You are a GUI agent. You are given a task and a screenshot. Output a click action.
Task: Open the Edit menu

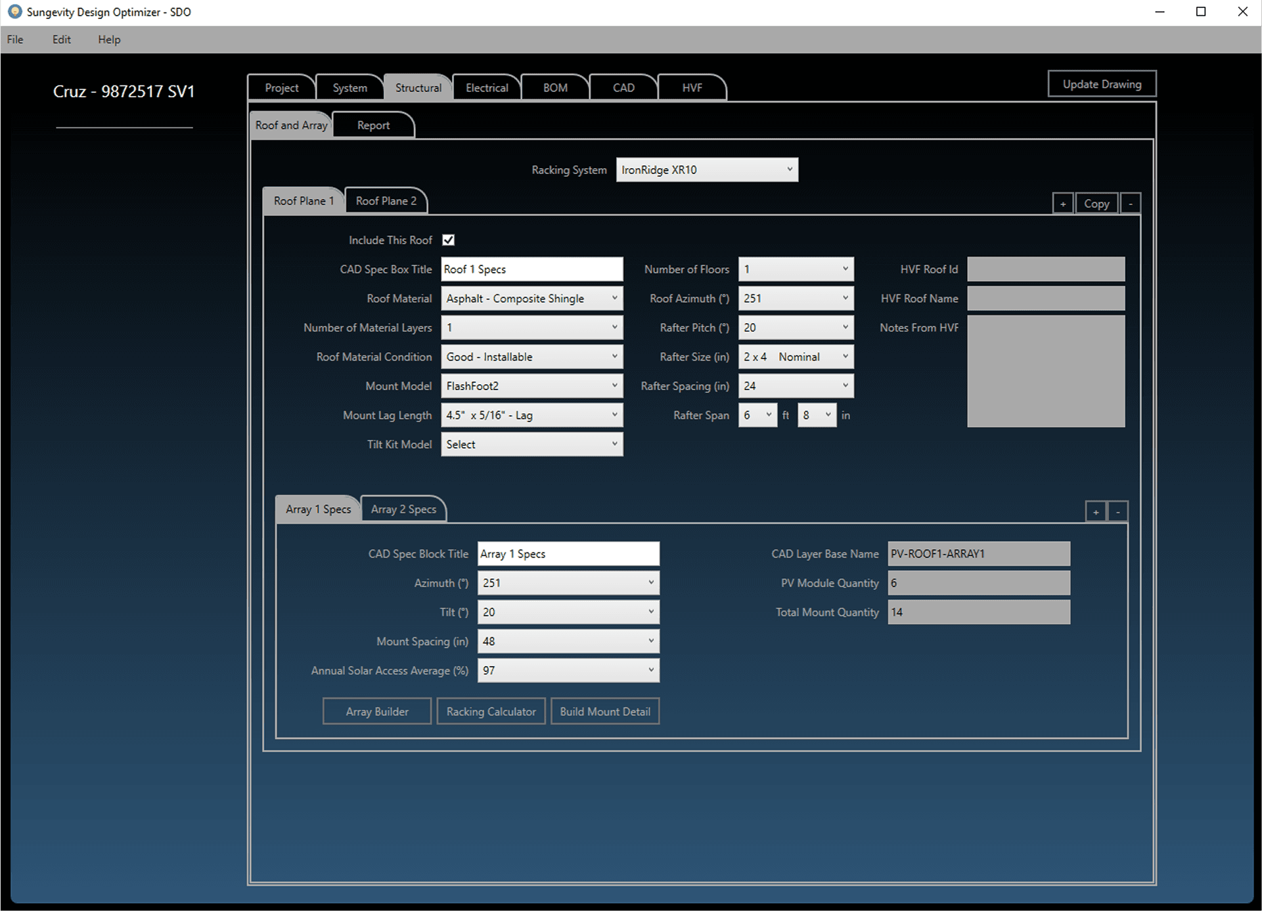click(61, 39)
